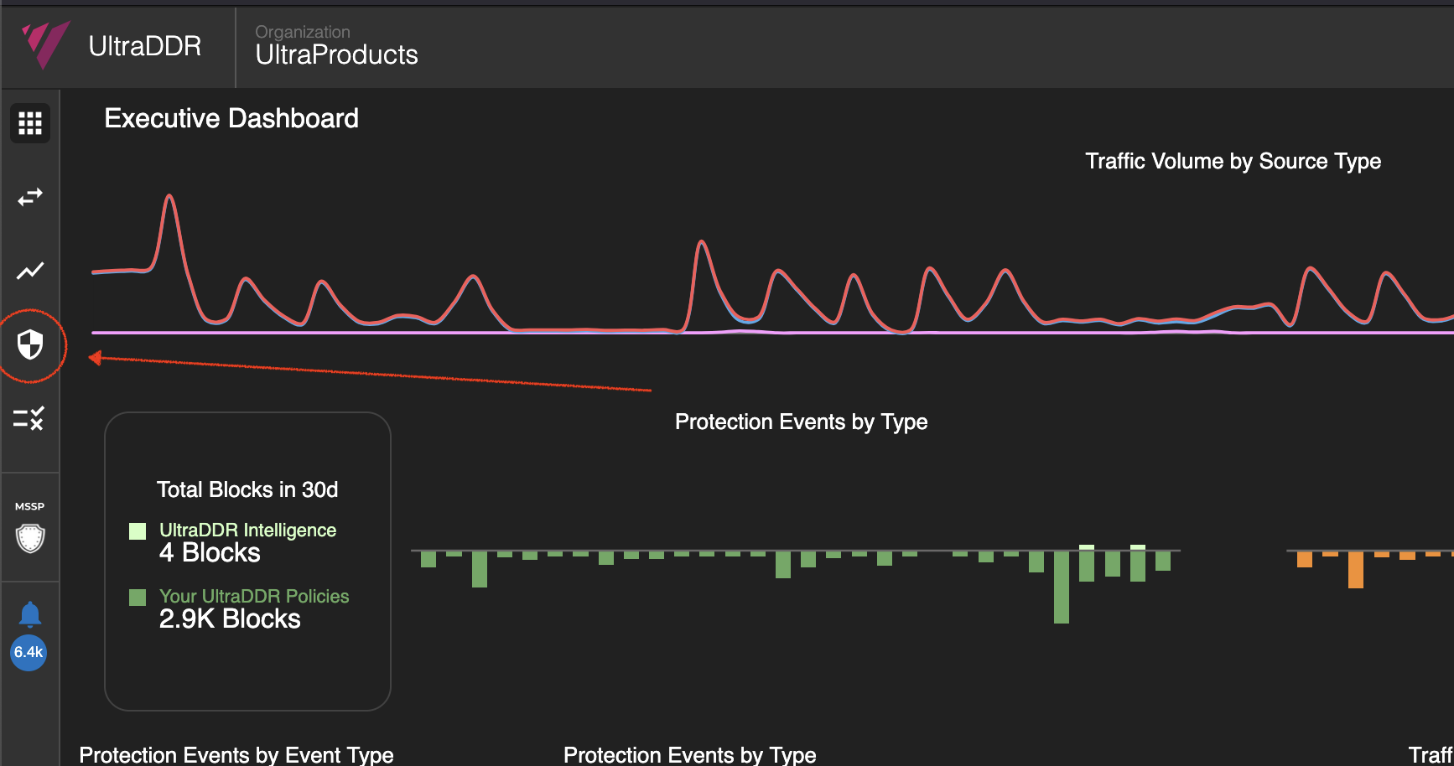Screen dimensions: 1454x766
Task: Click the 2.9K Blocks value
Action: pos(230,619)
